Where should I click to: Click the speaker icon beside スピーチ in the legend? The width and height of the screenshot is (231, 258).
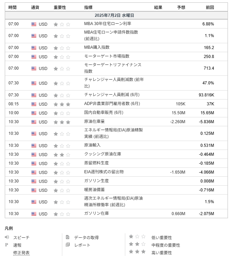click(7, 237)
